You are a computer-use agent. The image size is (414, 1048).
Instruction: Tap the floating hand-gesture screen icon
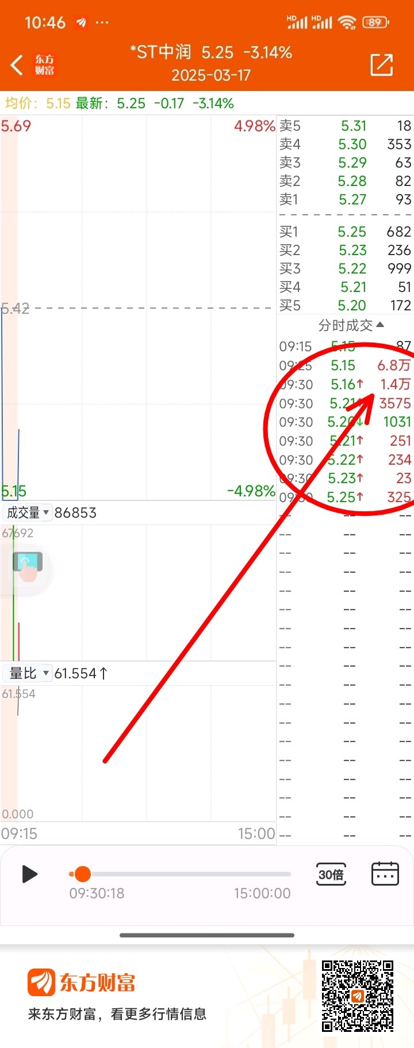pyautogui.click(x=28, y=567)
